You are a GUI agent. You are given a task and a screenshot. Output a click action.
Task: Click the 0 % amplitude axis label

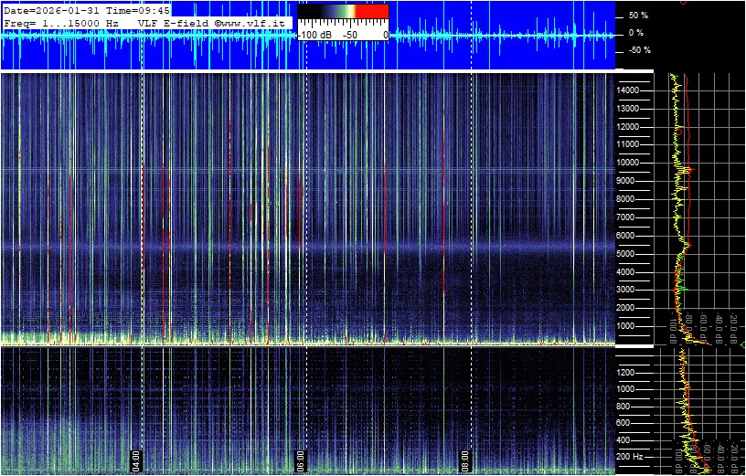tap(636, 33)
